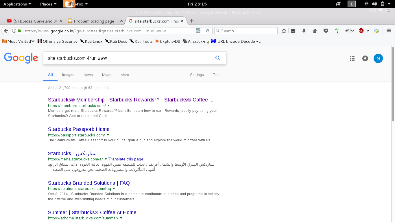Click the fly-shaped extension icon
The height and width of the screenshot is (222, 395).
tap(347, 31)
